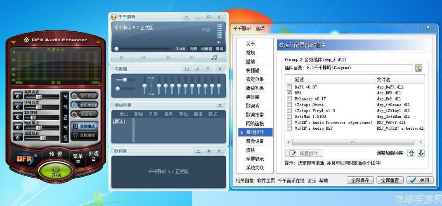
Task: Click the DFX 3D 环绕 slider
Action: point(42,117)
